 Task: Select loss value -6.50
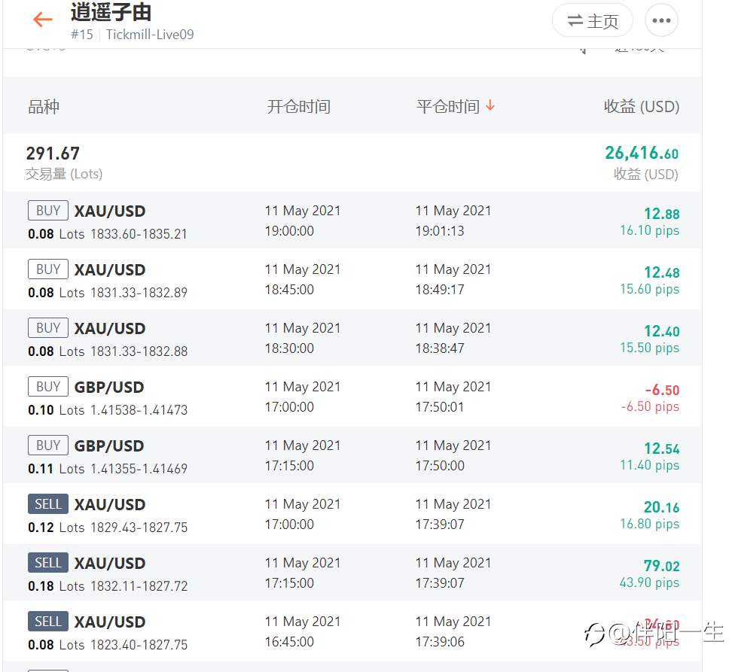662,391
